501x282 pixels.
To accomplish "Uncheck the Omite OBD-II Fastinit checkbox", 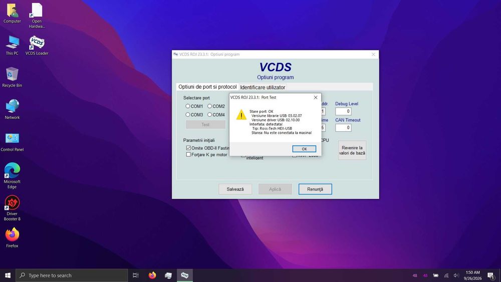I will pos(188,148).
